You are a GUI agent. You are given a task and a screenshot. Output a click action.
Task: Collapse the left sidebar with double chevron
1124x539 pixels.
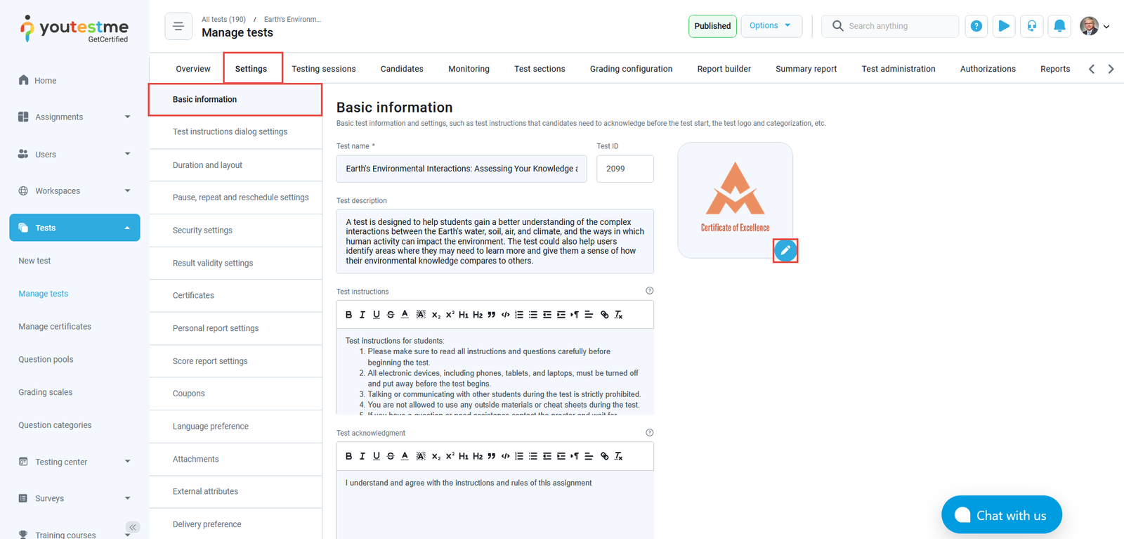tap(133, 527)
